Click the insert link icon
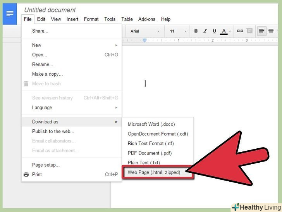This screenshot has width=282, height=212. click(240, 31)
